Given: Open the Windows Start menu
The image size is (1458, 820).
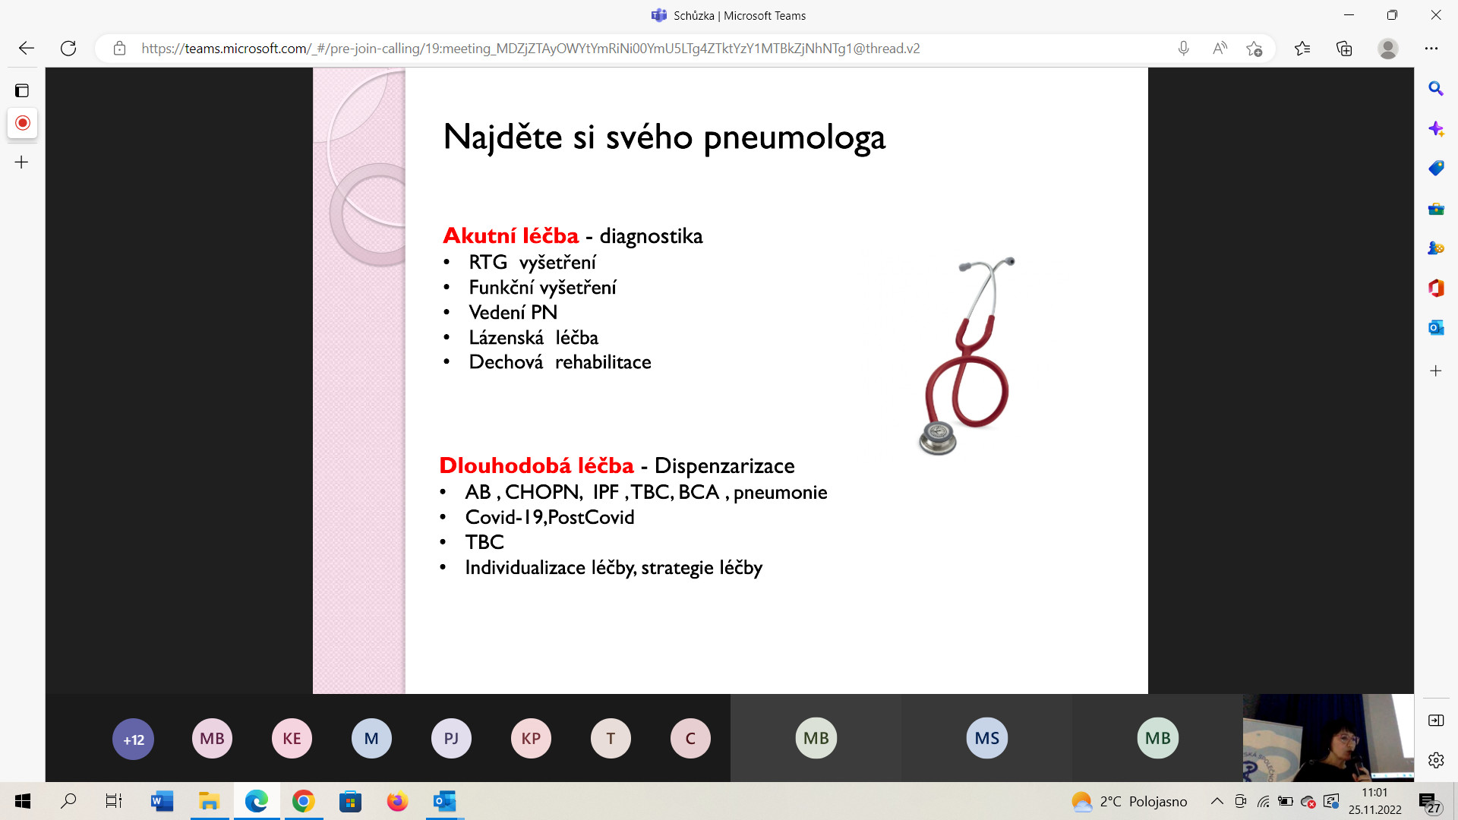Looking at the screenshot, I should [x=23, y=801].
